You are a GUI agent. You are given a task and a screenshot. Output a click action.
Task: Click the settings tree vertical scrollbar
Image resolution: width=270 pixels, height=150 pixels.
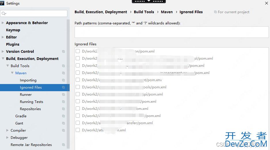(x=68, y=84)
